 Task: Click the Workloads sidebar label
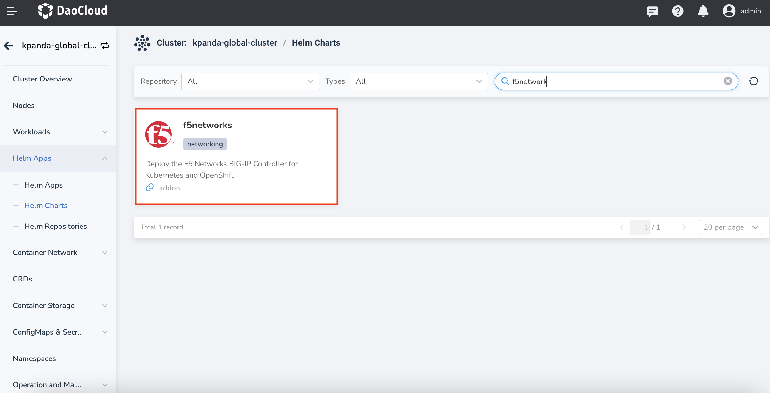[31, 132]
